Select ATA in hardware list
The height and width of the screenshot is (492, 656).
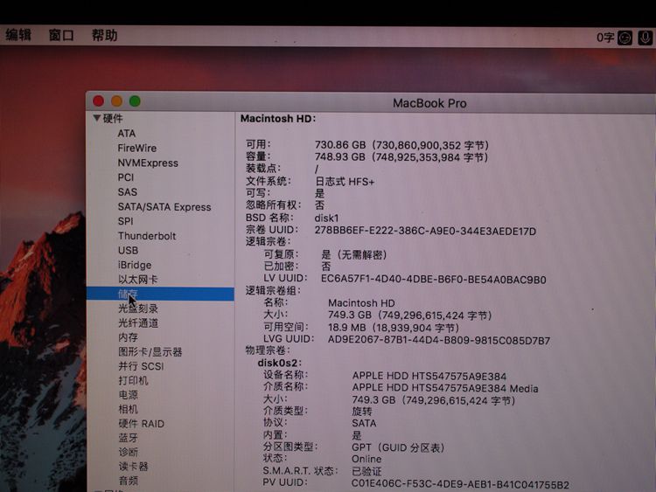tap(126, 134)
